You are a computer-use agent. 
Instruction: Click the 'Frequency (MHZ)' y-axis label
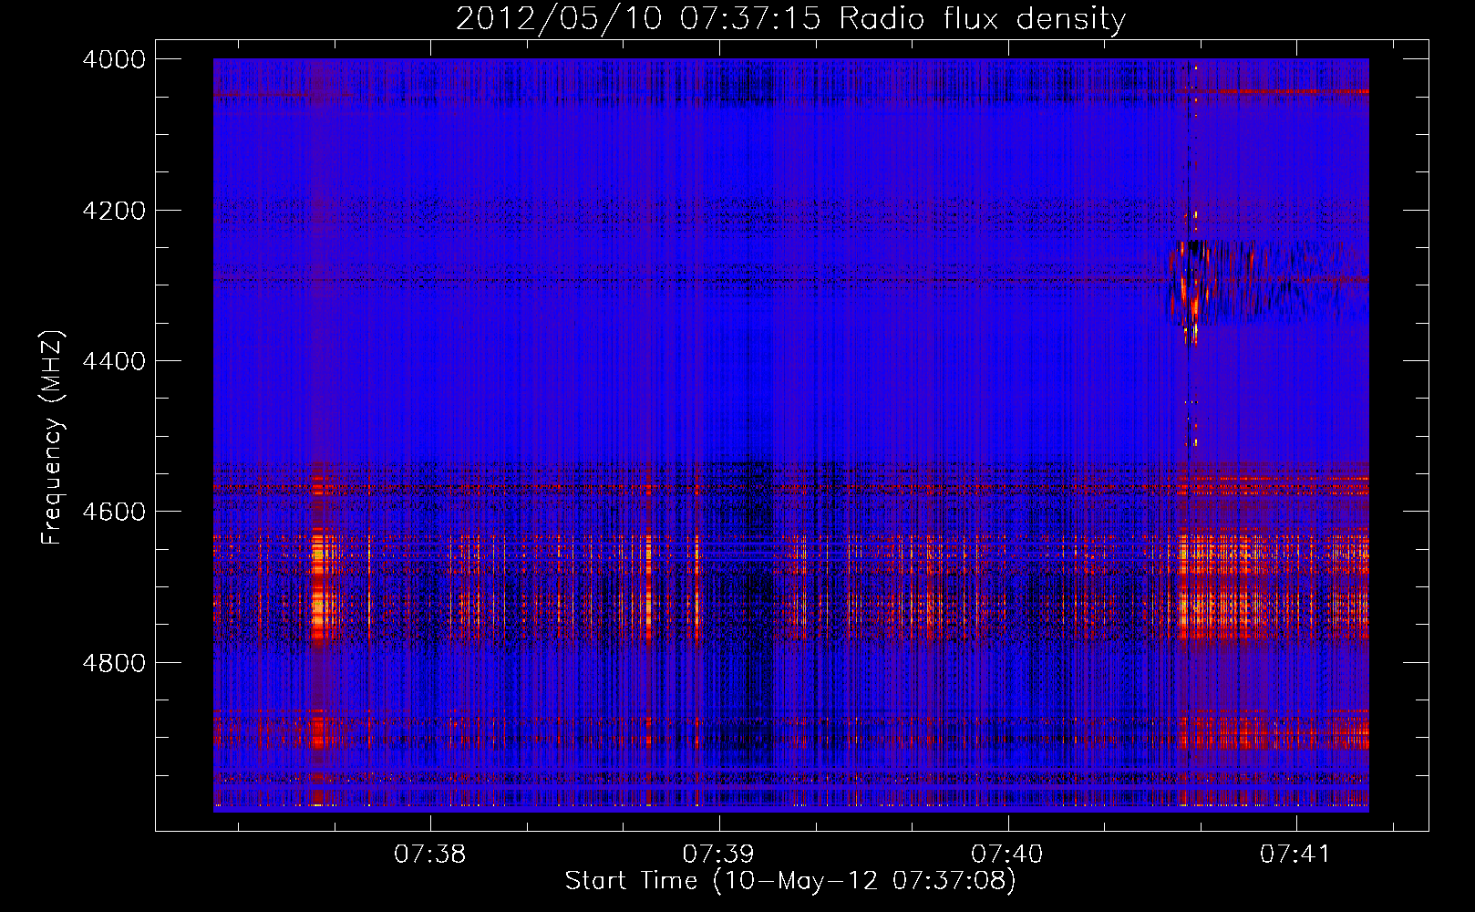(52, 438)
